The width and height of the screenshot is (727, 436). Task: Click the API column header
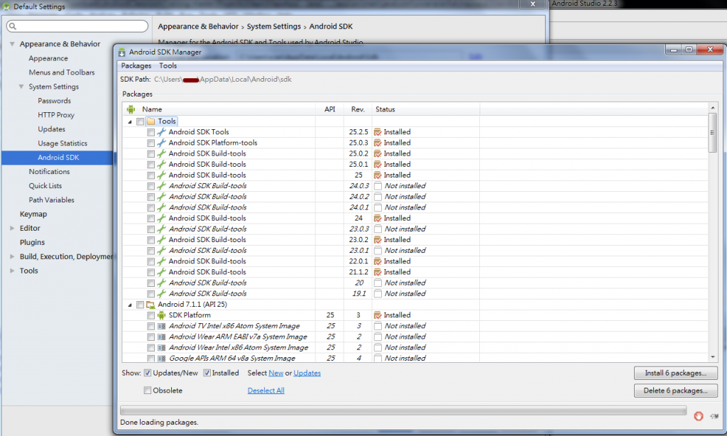point(329,109)
